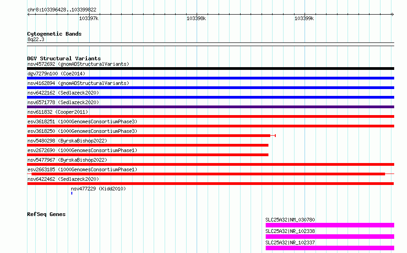Select the black nsv4572692 variant bar

pos(210,69)
